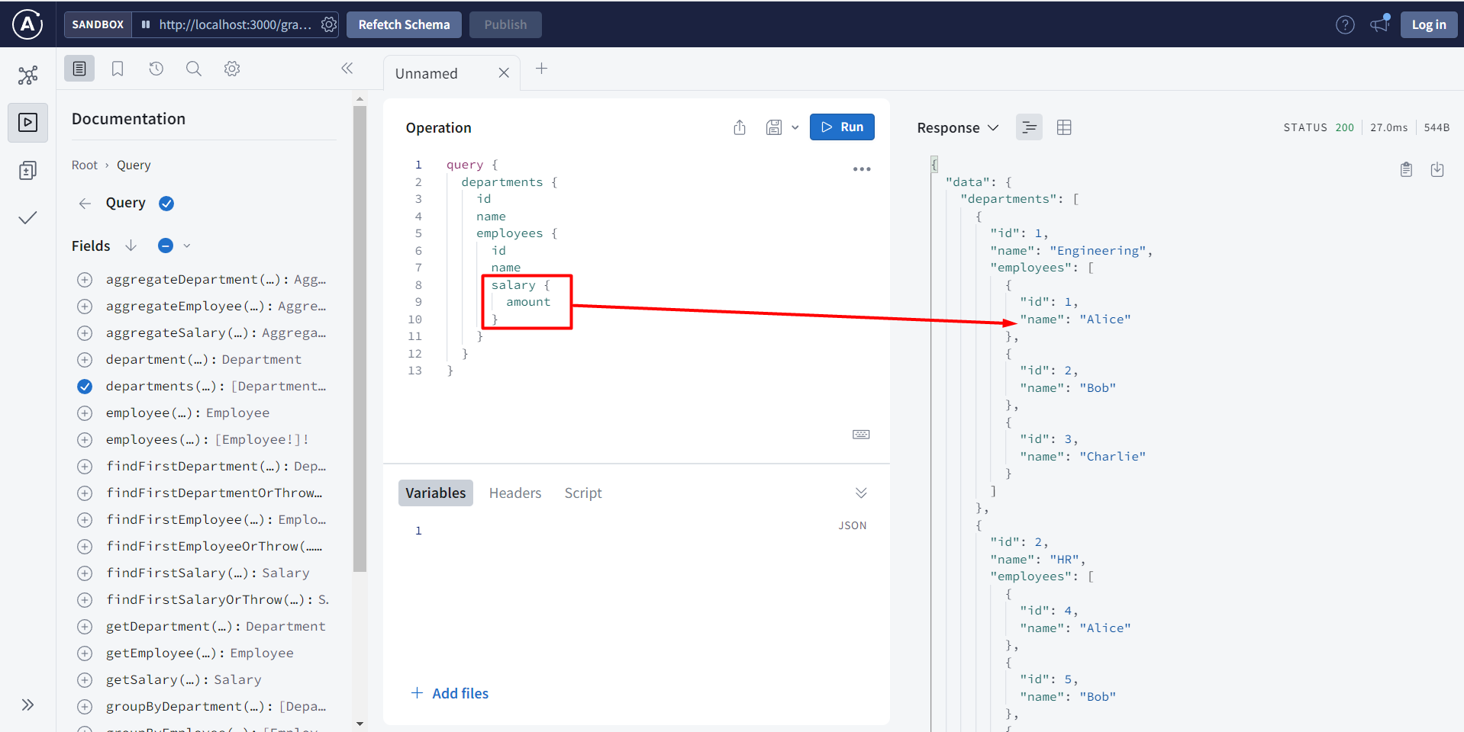Image resolution: width=1464 pixels, height=732 pixels.
Task: Click the sandbox endpoint URL field
Action: coord(235,24)
